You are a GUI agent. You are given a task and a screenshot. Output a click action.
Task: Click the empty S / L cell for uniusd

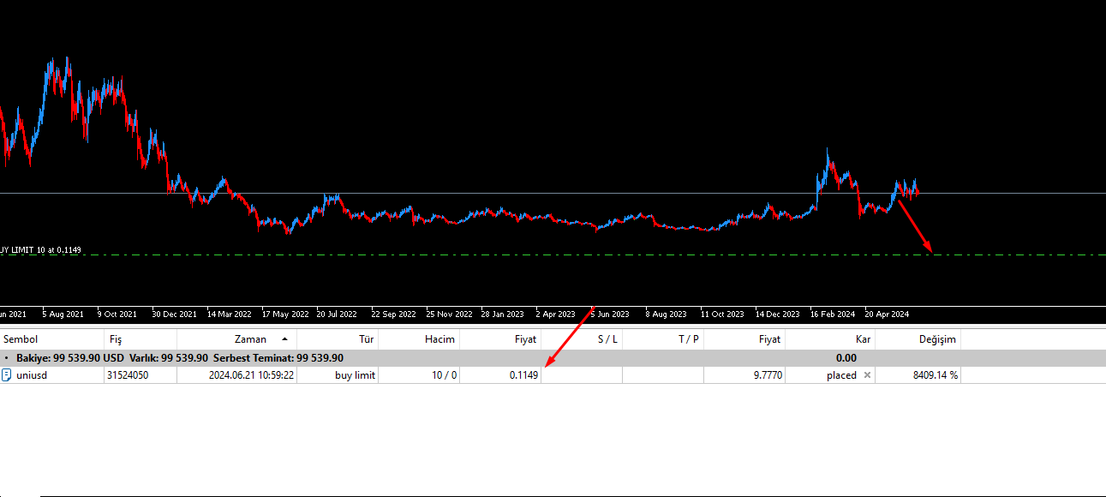(582, 375)
